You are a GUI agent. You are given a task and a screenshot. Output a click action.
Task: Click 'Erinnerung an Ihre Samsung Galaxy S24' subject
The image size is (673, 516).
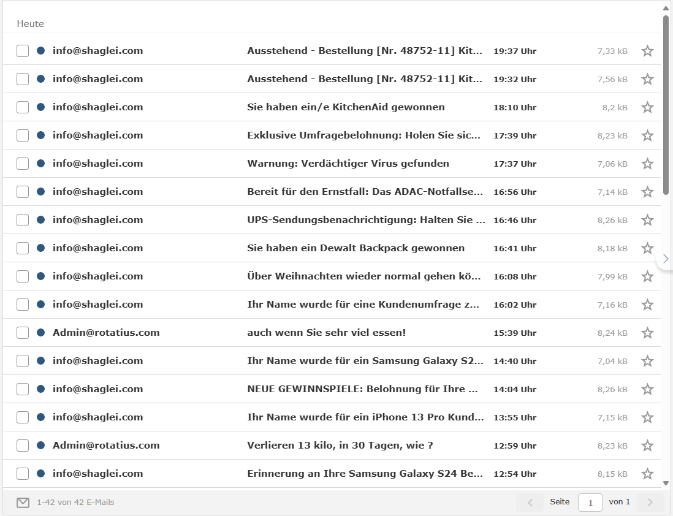tap(365, 474)
